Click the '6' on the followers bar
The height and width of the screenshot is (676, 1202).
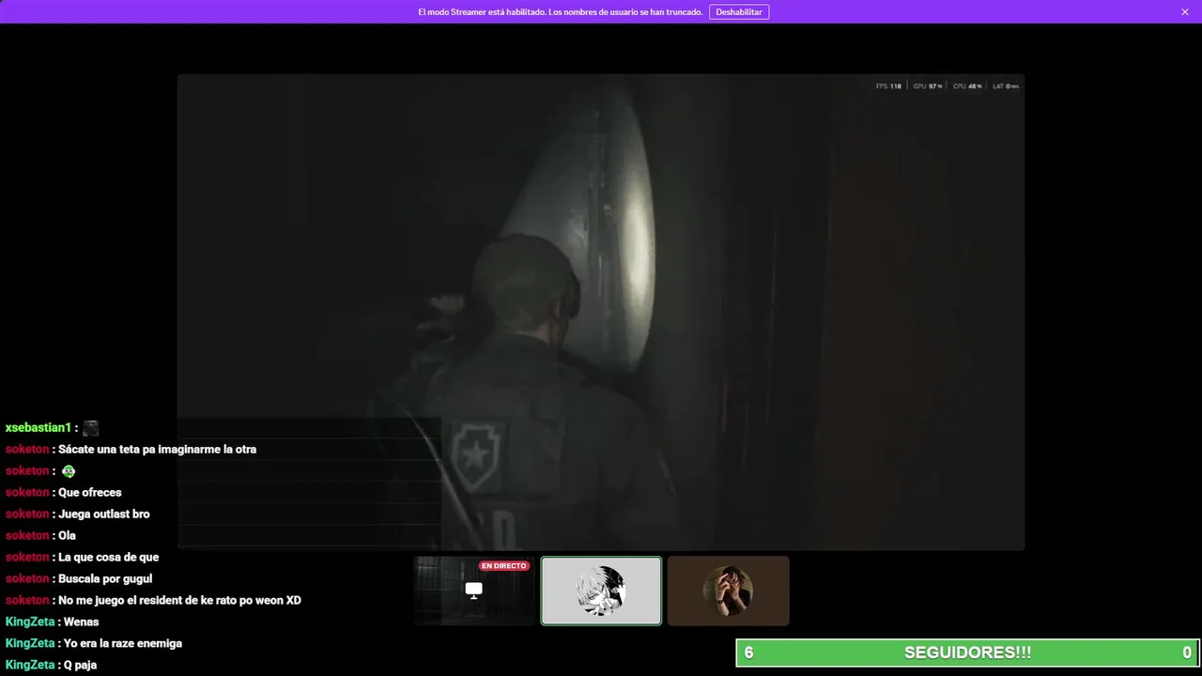pos(748,653)
